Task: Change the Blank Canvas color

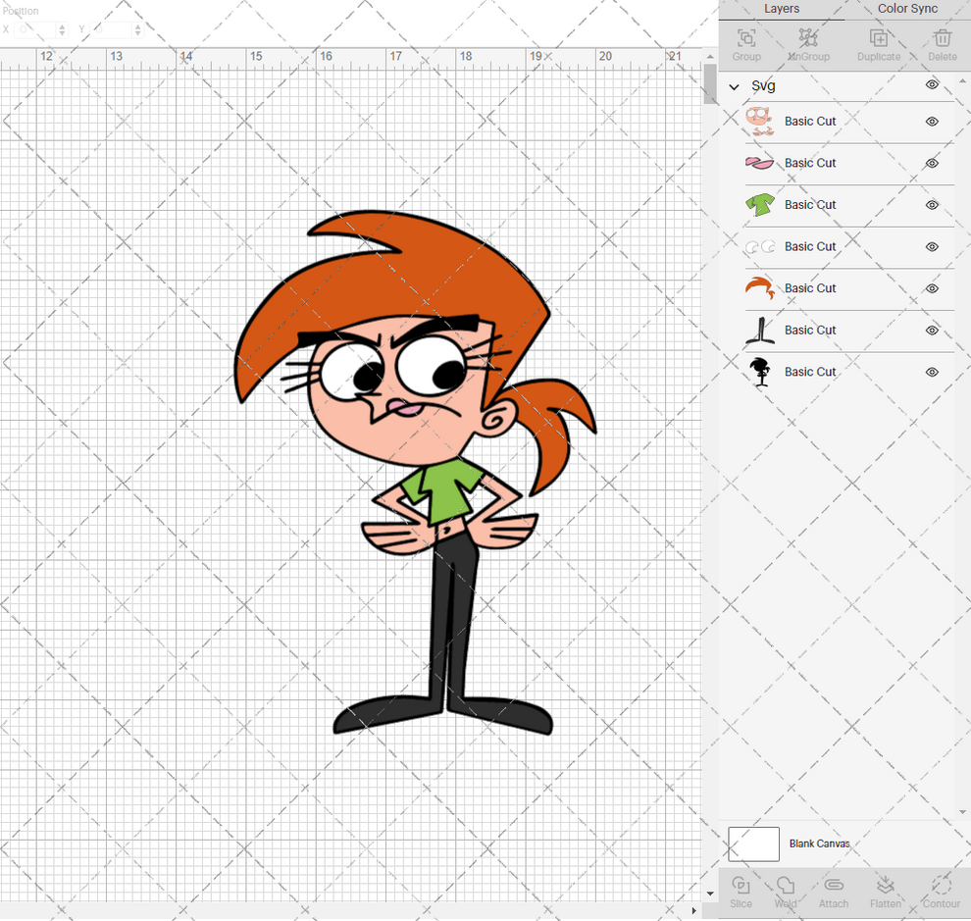Action: pyautogui.click(x=753, y=844)
